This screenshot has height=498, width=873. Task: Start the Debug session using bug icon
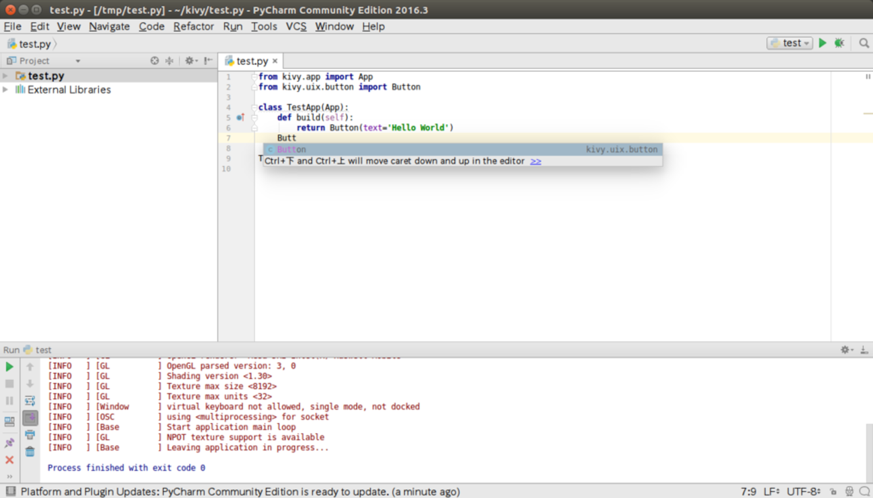pos(839,43)
